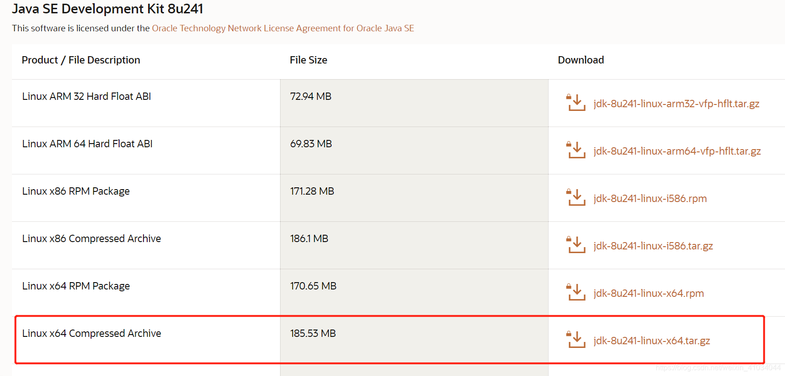The height and width of the screenshot is (376, 785).
Task: Select the 'Linux x64 RPM Package' text
Action: click(76, 286)
